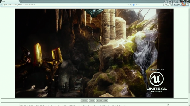
Task: Open the search engine selector dropdown
Action: tap(134, 5)
